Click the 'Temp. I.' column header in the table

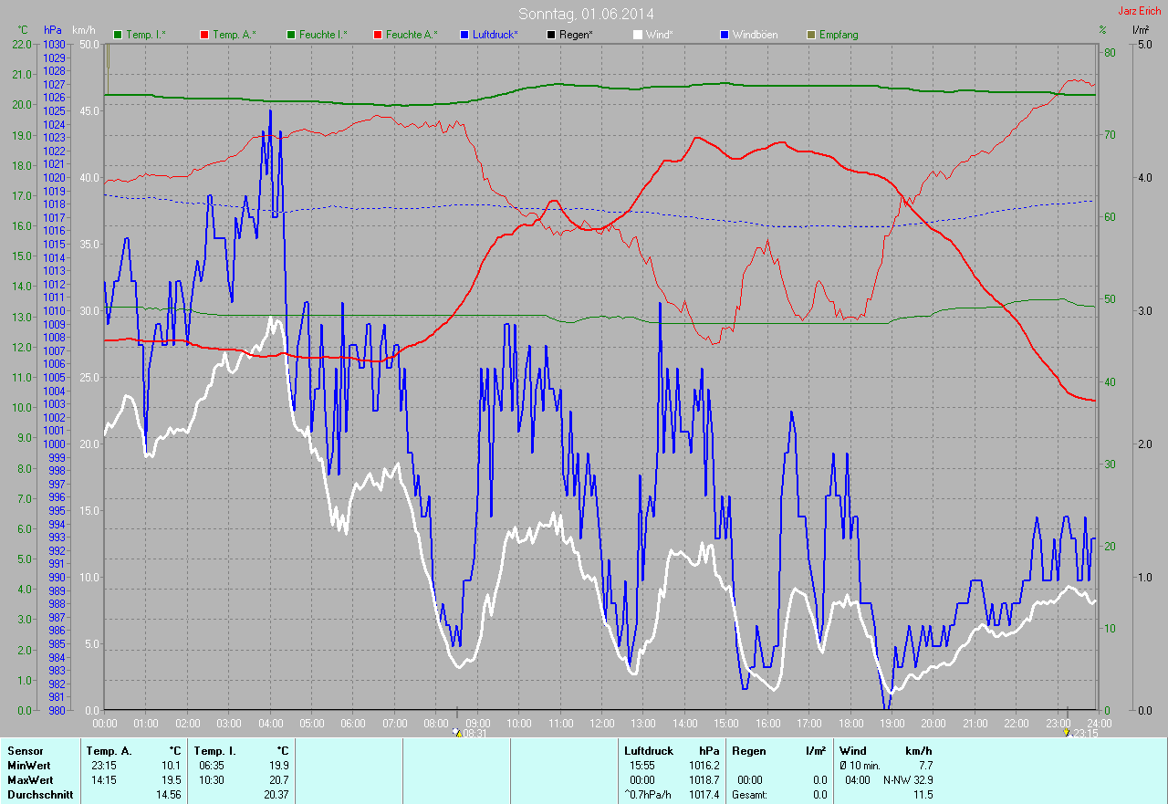point(215,751)
